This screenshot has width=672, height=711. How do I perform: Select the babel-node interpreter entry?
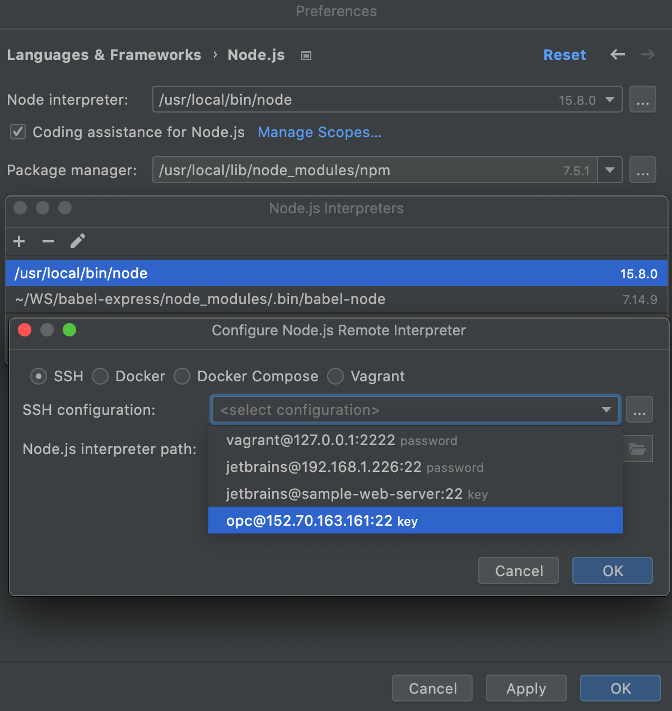pos(199,299)
